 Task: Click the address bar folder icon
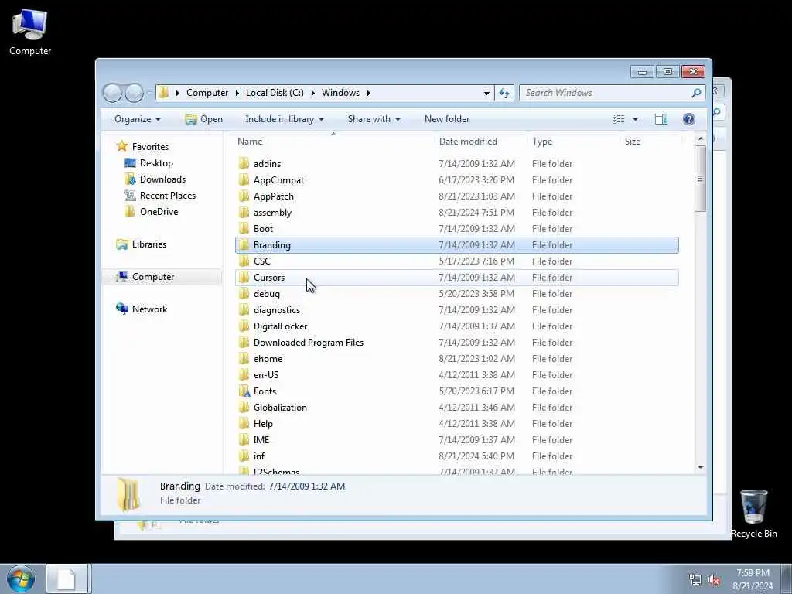[x=163, y=93]
